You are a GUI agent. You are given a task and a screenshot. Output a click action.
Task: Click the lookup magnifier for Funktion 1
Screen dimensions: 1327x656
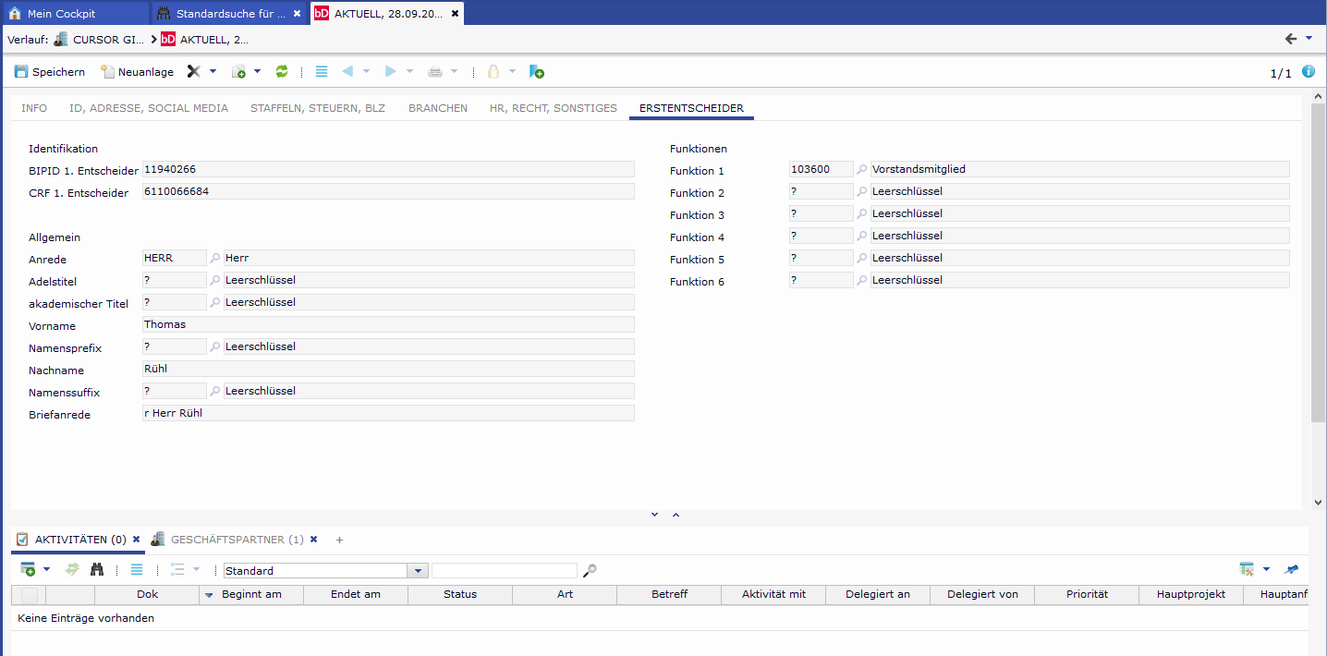[862, 170]
